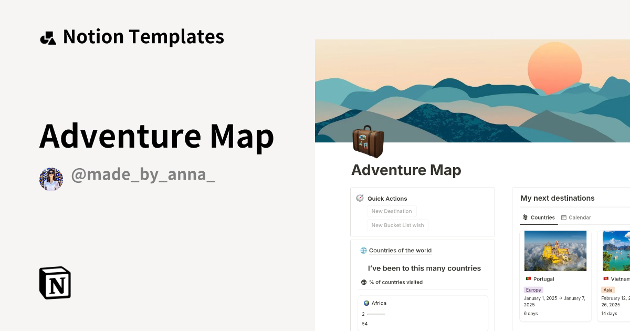Click the Africa globe emoji
The height and width of the screenshot is (331, 630).
pyautogui.click(x=366, y=303)
